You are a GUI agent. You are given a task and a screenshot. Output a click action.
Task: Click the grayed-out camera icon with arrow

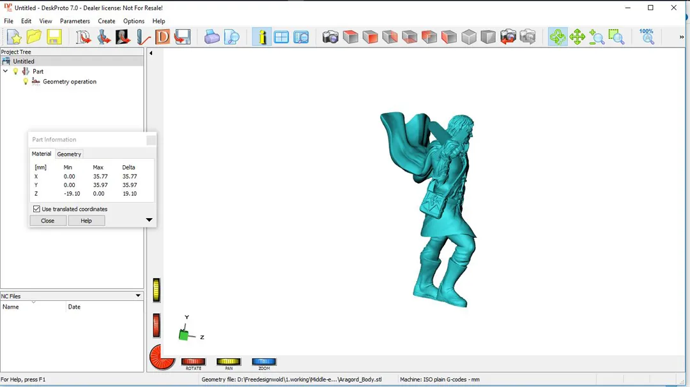coord(528,37)
